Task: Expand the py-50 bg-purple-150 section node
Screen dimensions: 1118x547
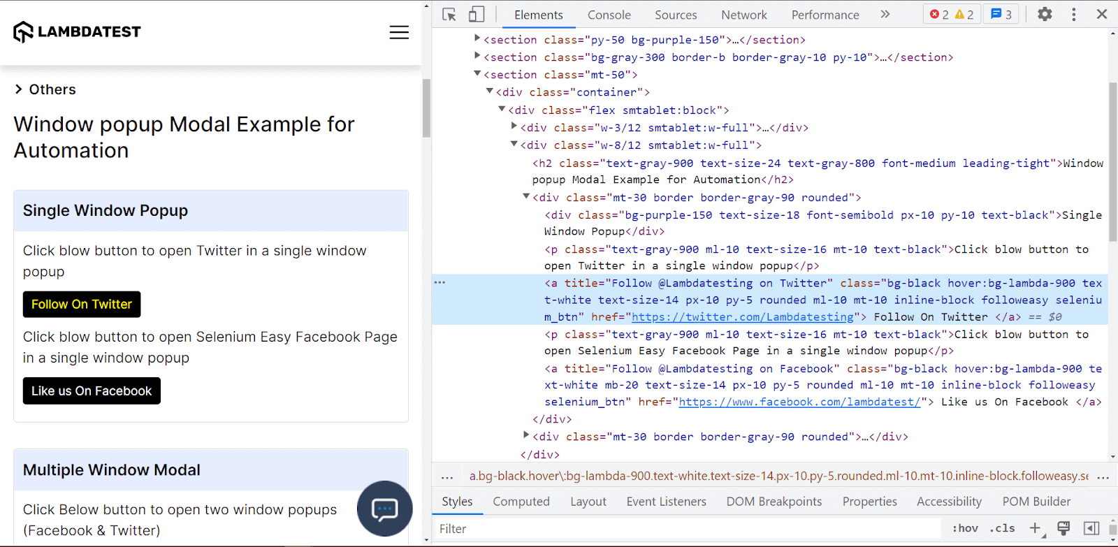Action: (x=477, y=38)
